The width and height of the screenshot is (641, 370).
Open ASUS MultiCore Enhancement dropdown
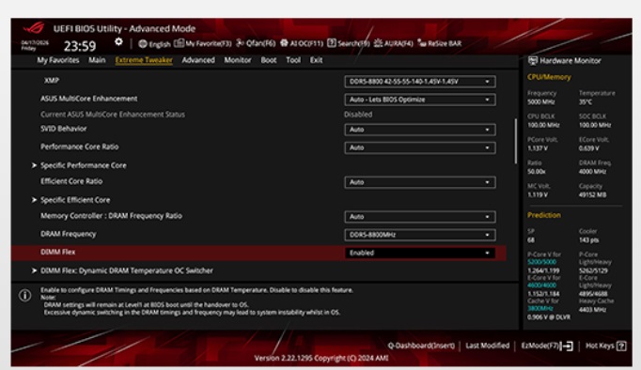click(x=420, y=100)
